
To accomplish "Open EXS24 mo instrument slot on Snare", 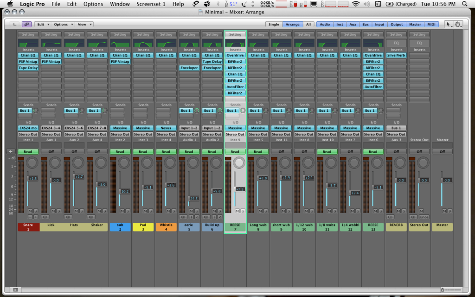I will (28, 128).
